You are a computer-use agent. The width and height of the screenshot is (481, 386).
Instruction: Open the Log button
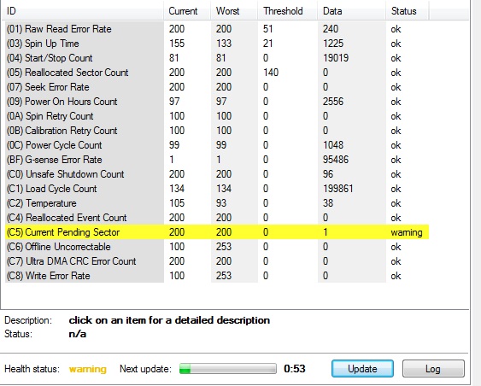[433, 369]
